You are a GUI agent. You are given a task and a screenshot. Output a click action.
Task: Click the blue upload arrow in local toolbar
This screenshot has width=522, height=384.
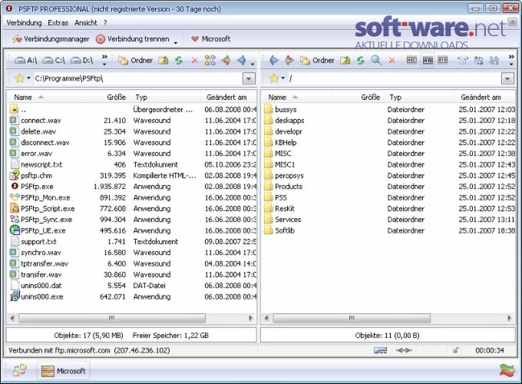(x=242, y=60)
